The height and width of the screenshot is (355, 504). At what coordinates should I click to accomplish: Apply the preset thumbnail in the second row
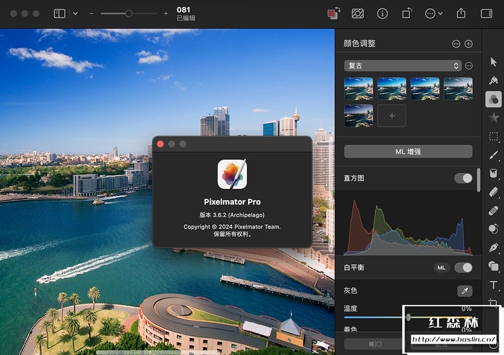(359, 116)
